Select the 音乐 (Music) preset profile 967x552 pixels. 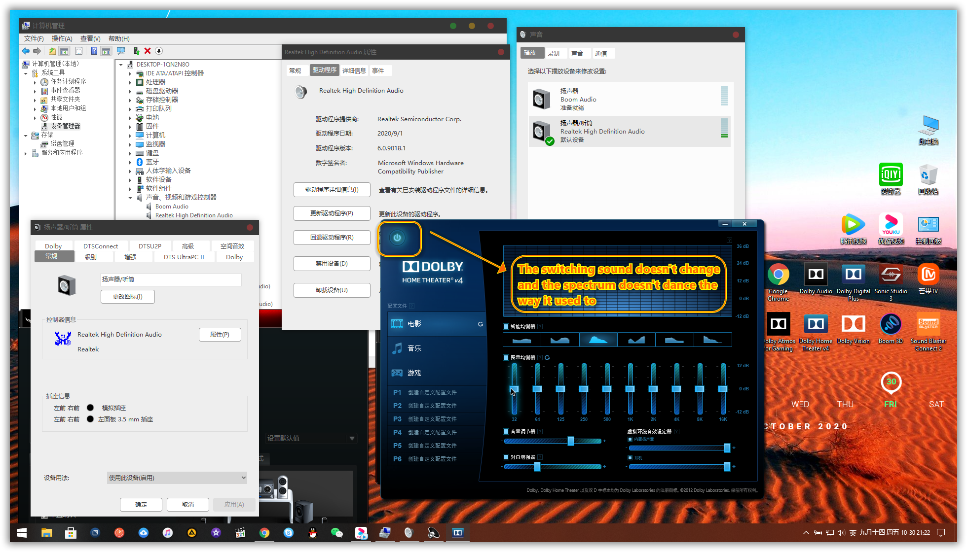point(435,348)
